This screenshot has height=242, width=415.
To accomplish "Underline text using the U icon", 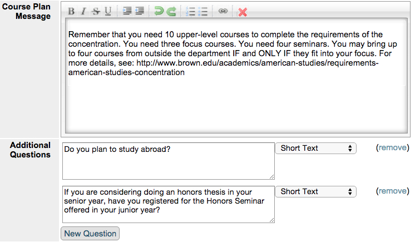I will (x=108, y=11).
